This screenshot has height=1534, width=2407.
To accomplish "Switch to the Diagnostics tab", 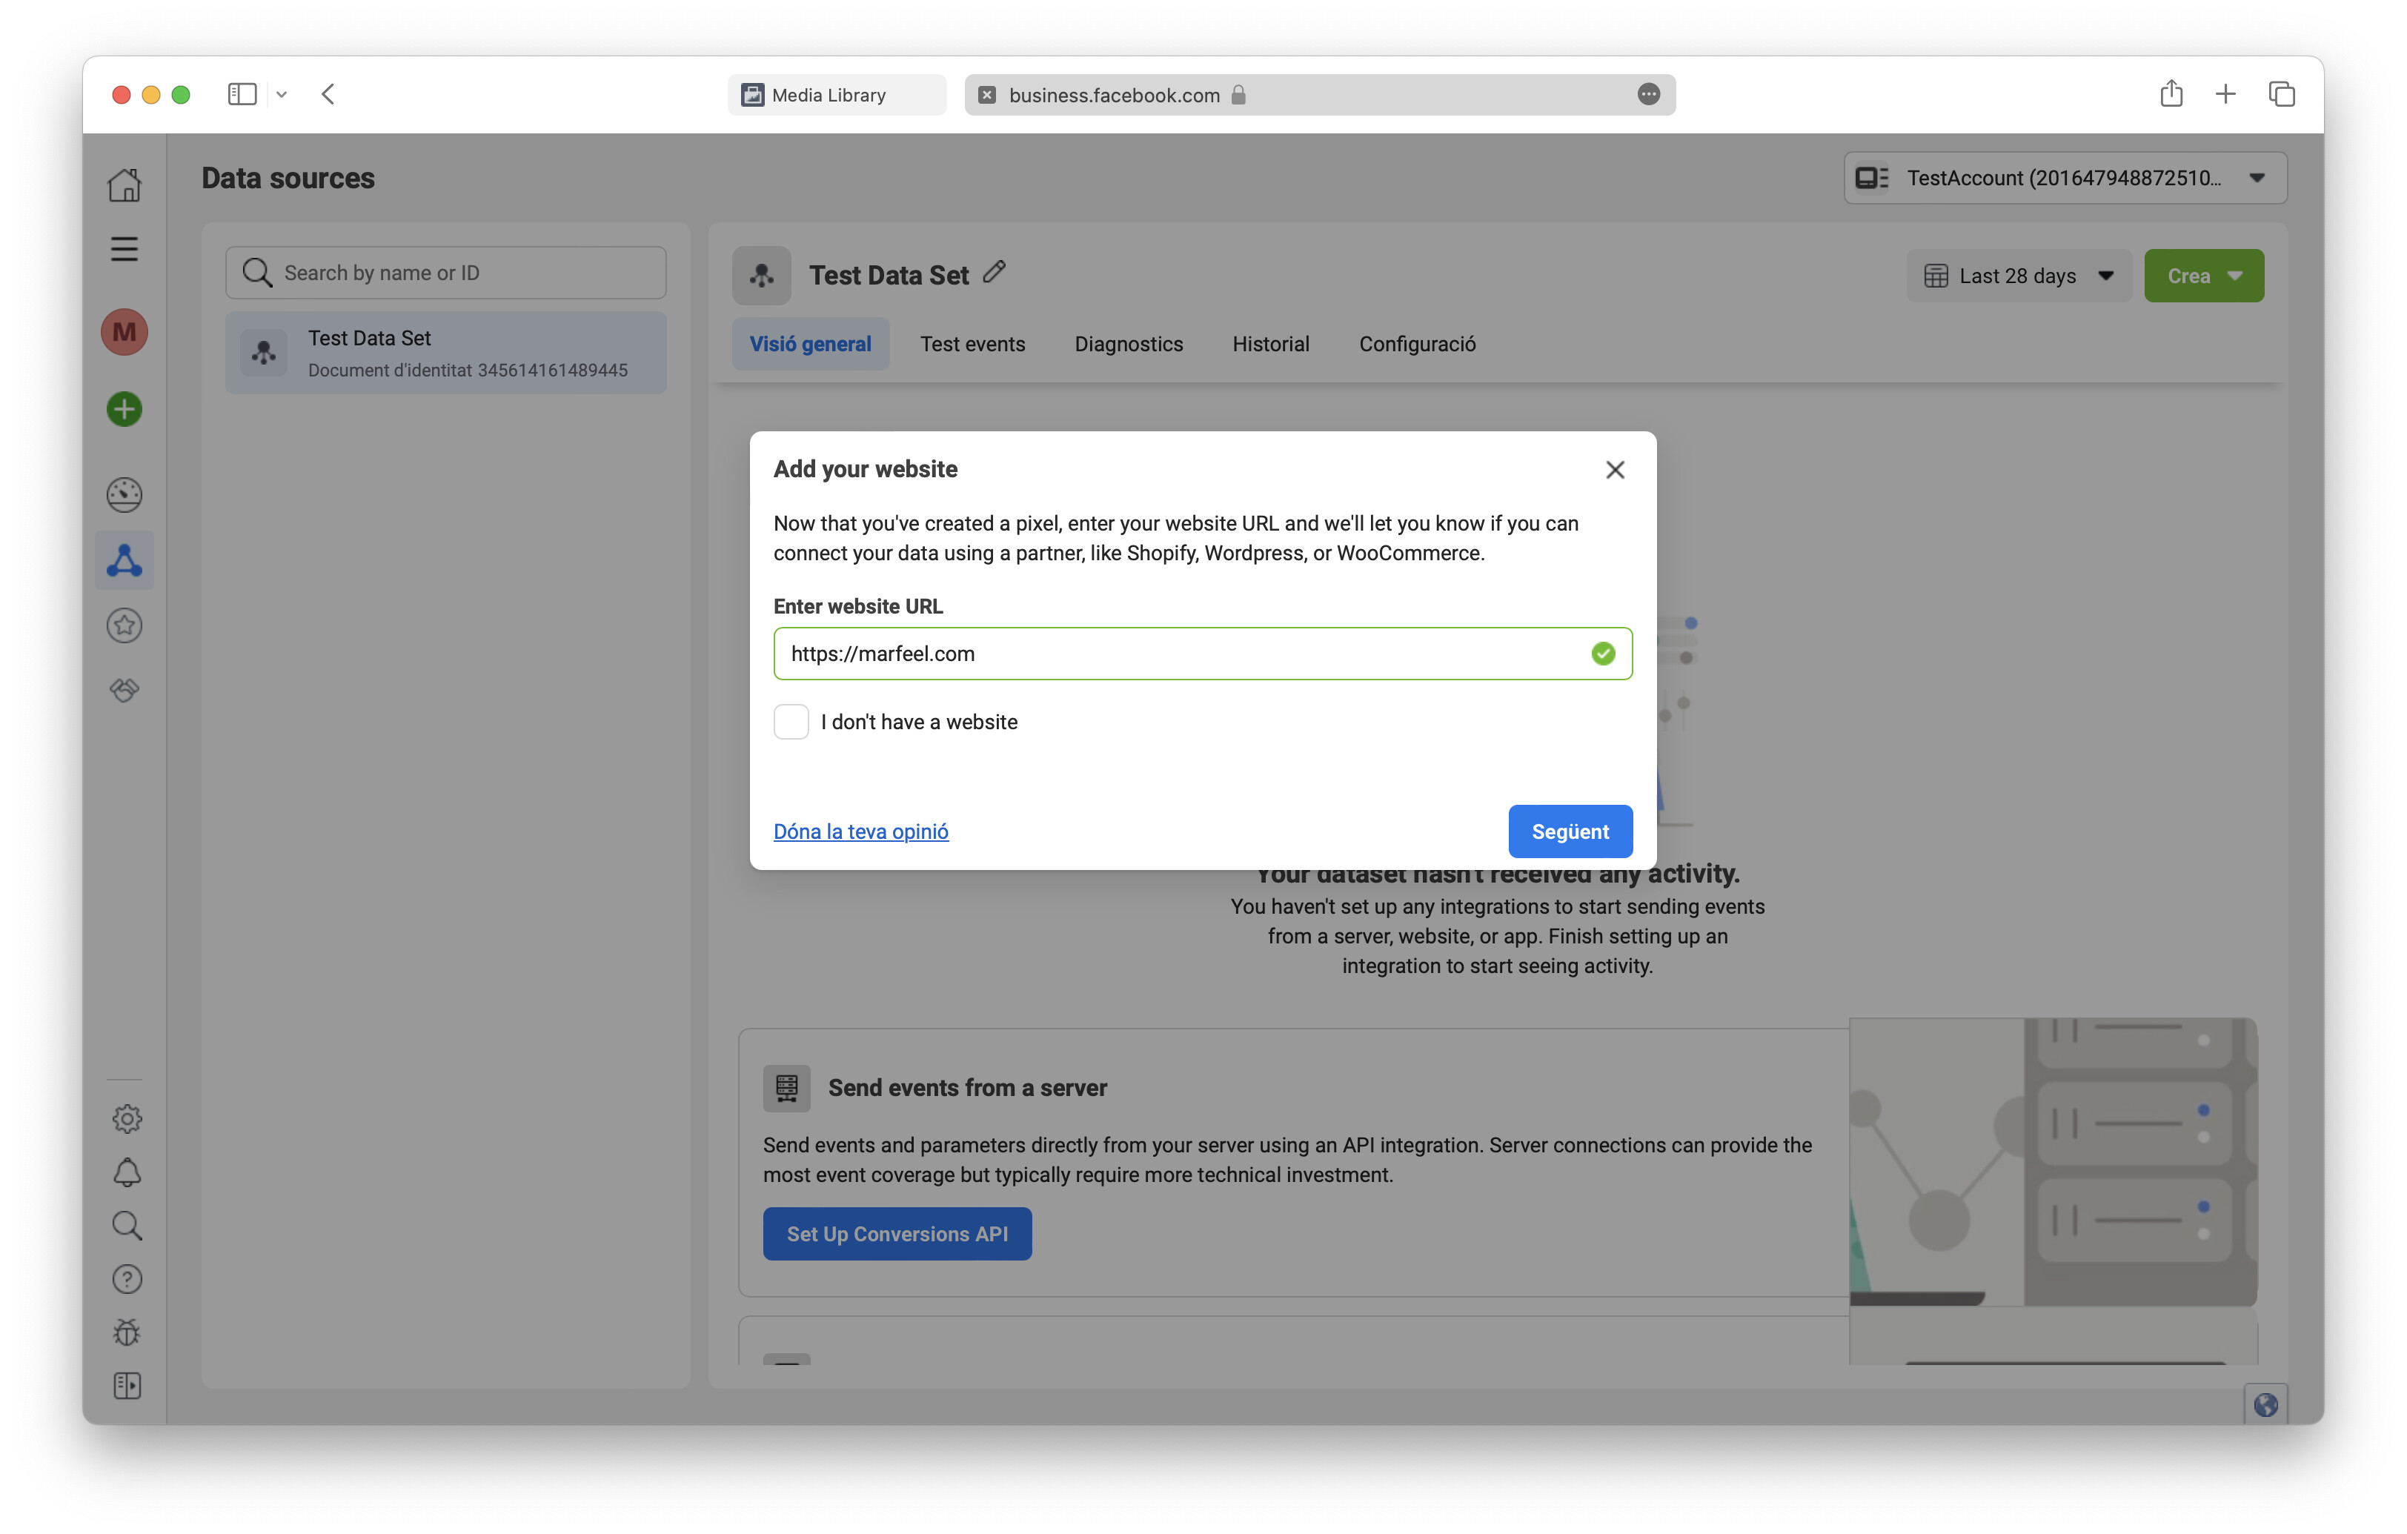I will click(1129, 344).
